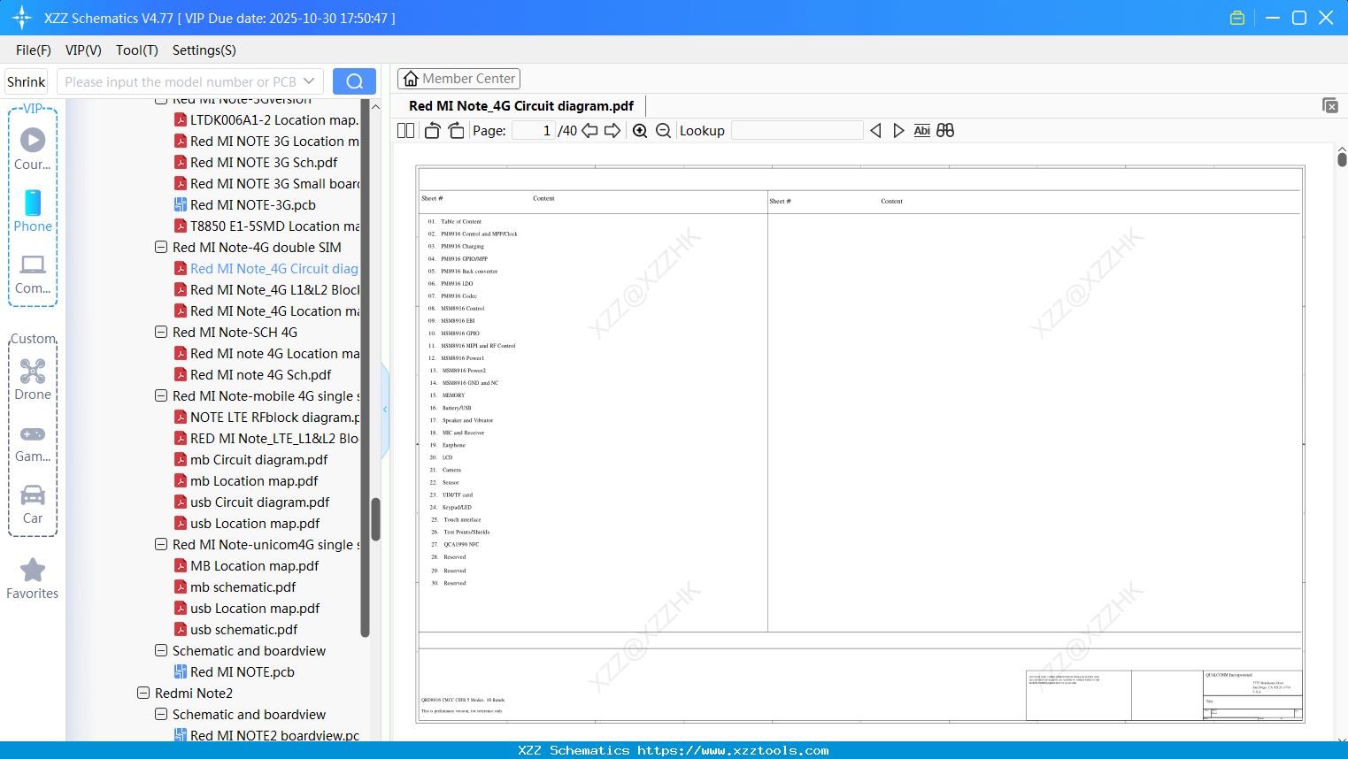
Task: Collapse the Red MI Note-mobile 4G single folder
Action: click(161, 396)
